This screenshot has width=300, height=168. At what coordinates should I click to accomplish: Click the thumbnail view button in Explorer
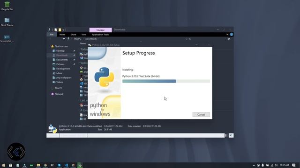pyautogui.click(x=231, y=135)
